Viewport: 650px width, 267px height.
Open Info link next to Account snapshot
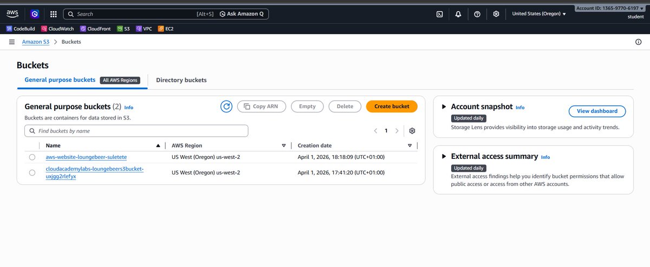click(x=520, y=108)
